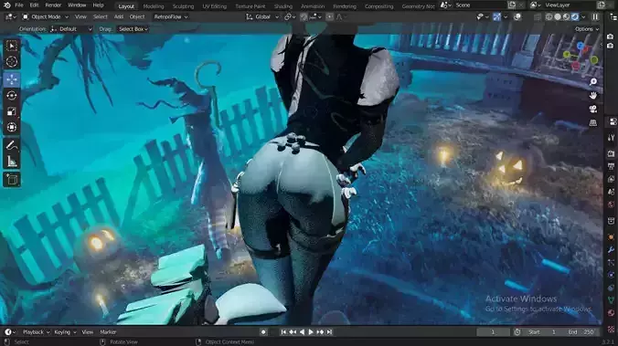Switch to material preview shading
The height and width of the screenshot is (346, 618).
coord(566,17)
